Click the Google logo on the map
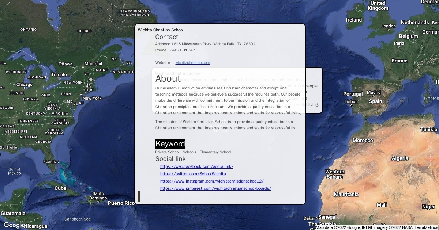The image size is (439, 230). (x=14, y=225)
